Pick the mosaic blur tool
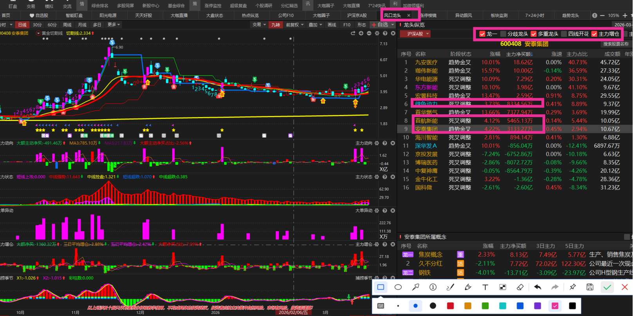Image resolution: width=641 pixels, height=316 pixels. pyautogui.click(x=503, y=287)
